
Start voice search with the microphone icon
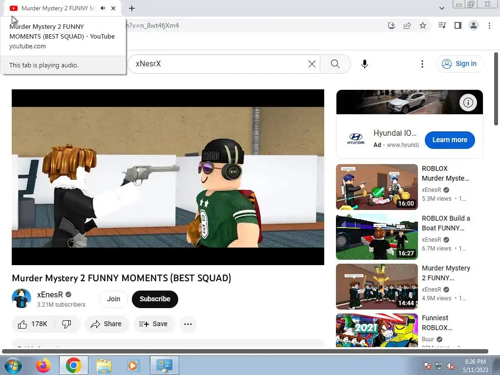point(364,64)
